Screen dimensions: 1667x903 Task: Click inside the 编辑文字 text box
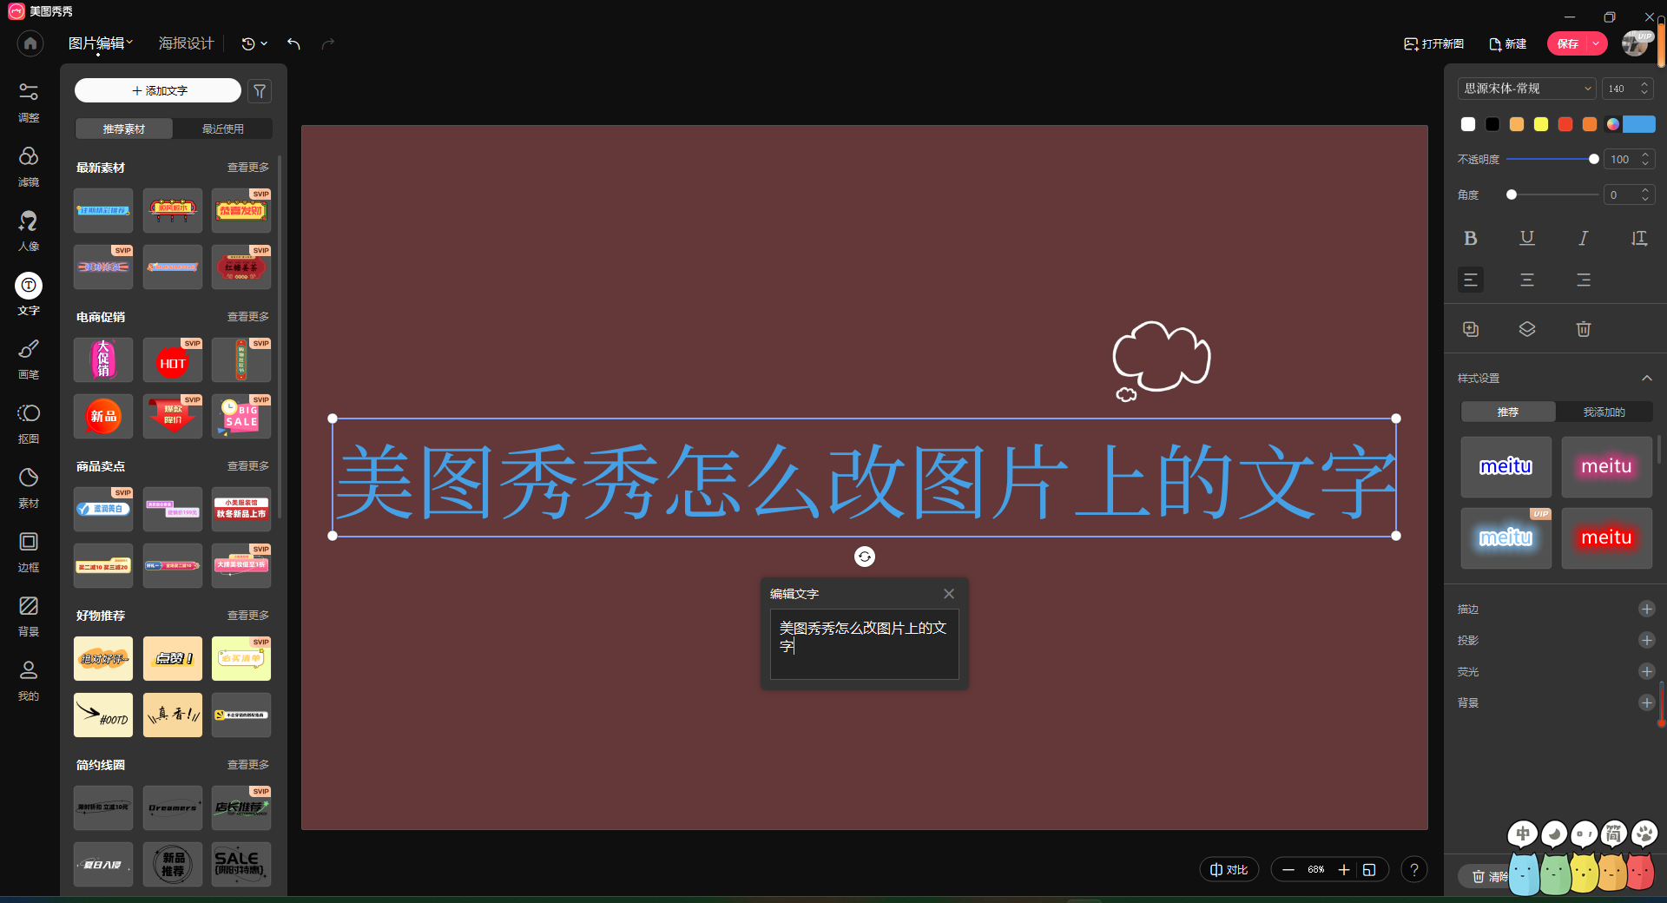pyautogui.click(x=865, y=644)
